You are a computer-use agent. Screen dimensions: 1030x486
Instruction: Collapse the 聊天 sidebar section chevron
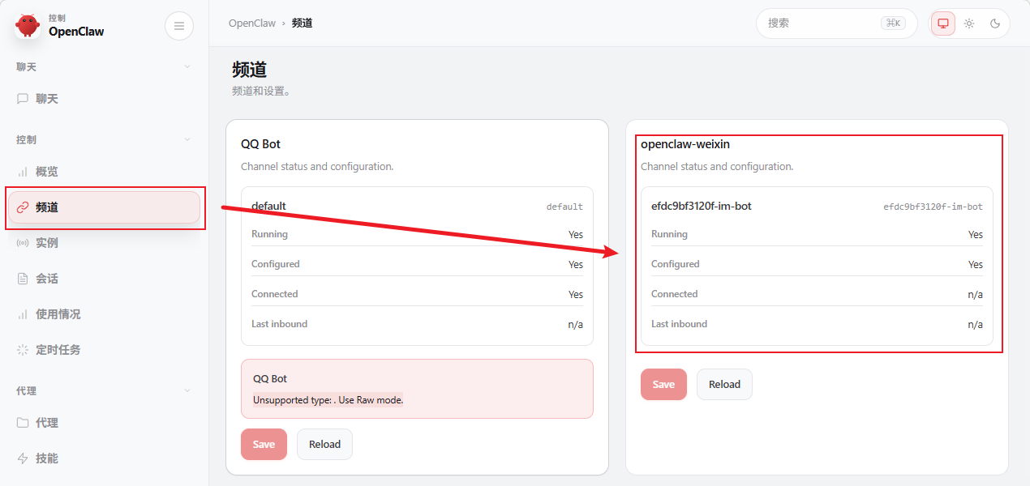187,66
